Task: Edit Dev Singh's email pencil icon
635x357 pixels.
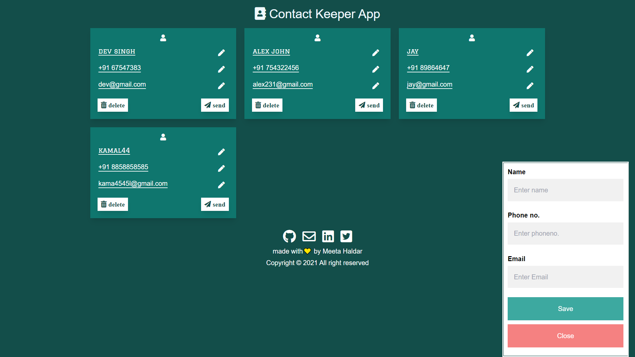Action: click(221, 86)
